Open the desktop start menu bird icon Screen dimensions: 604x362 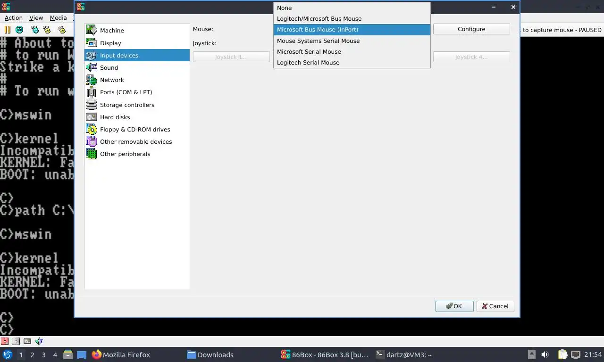click(x=8, y=355)
